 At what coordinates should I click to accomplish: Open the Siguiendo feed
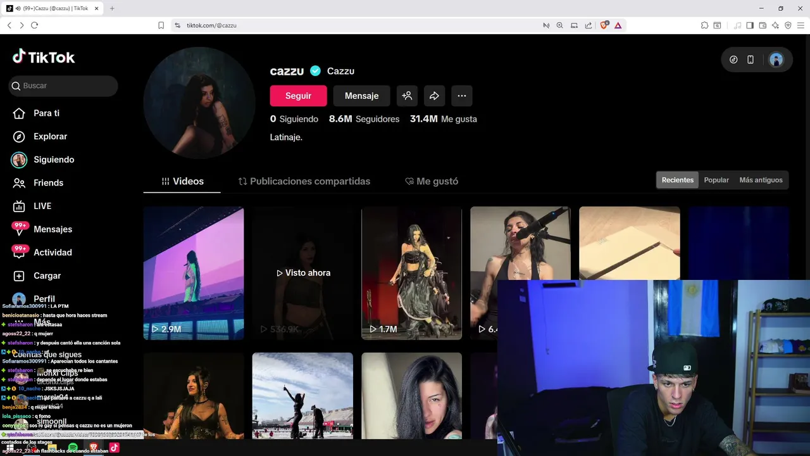point(43,160)
